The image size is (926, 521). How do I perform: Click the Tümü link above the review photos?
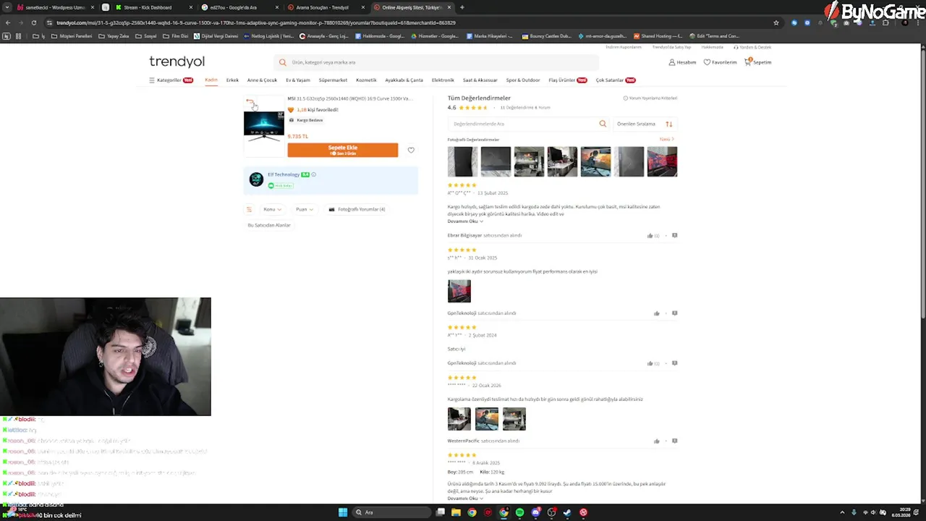click(666, 139)
